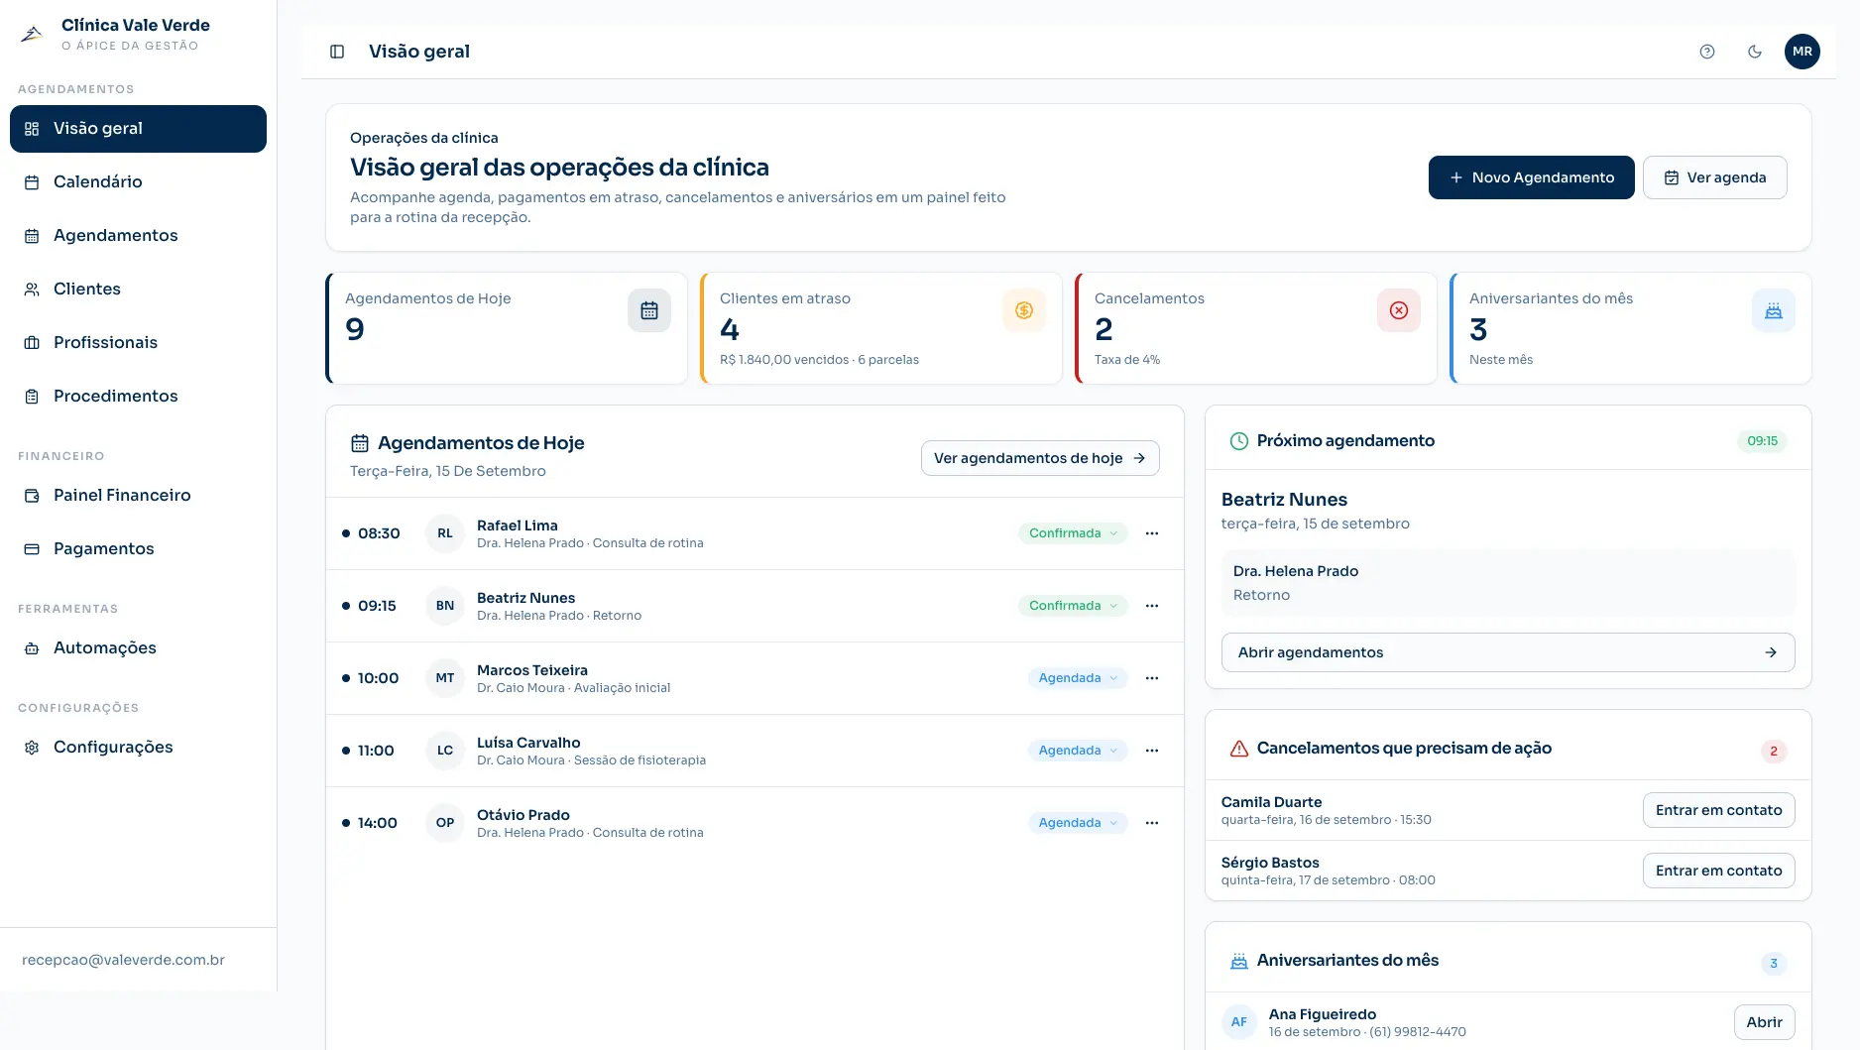
Task: Open the MR user avatar menu
Action: (x=1802, y=52)
